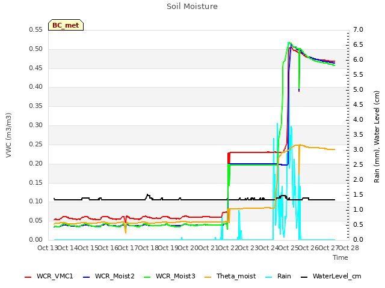Toggle the Theta_moist legend entry
Viewport: 385px width, 288px height.
coord(230,276)
